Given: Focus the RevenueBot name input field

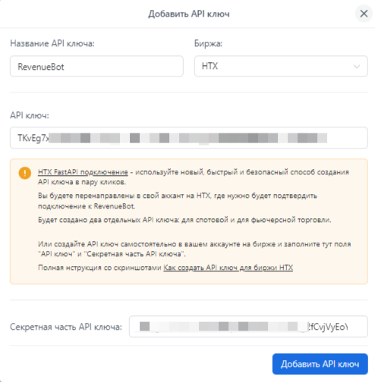Looking at the screenshot, I should click(96, 66).
